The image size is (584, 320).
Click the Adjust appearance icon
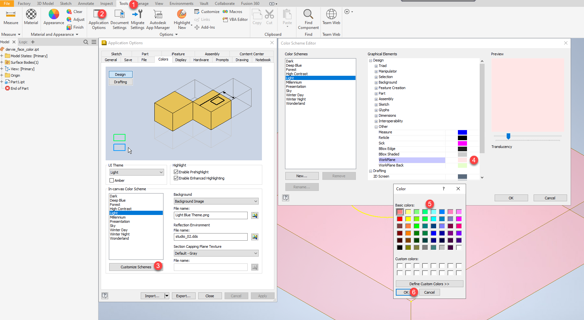pyautogui.click(x=69, y=20)
